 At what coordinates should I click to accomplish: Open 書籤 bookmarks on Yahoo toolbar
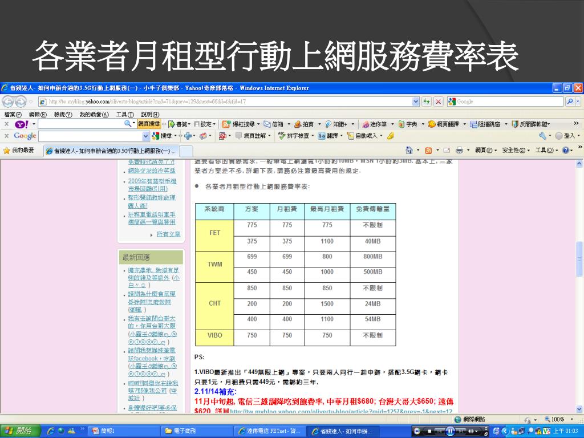coord(179,124)
